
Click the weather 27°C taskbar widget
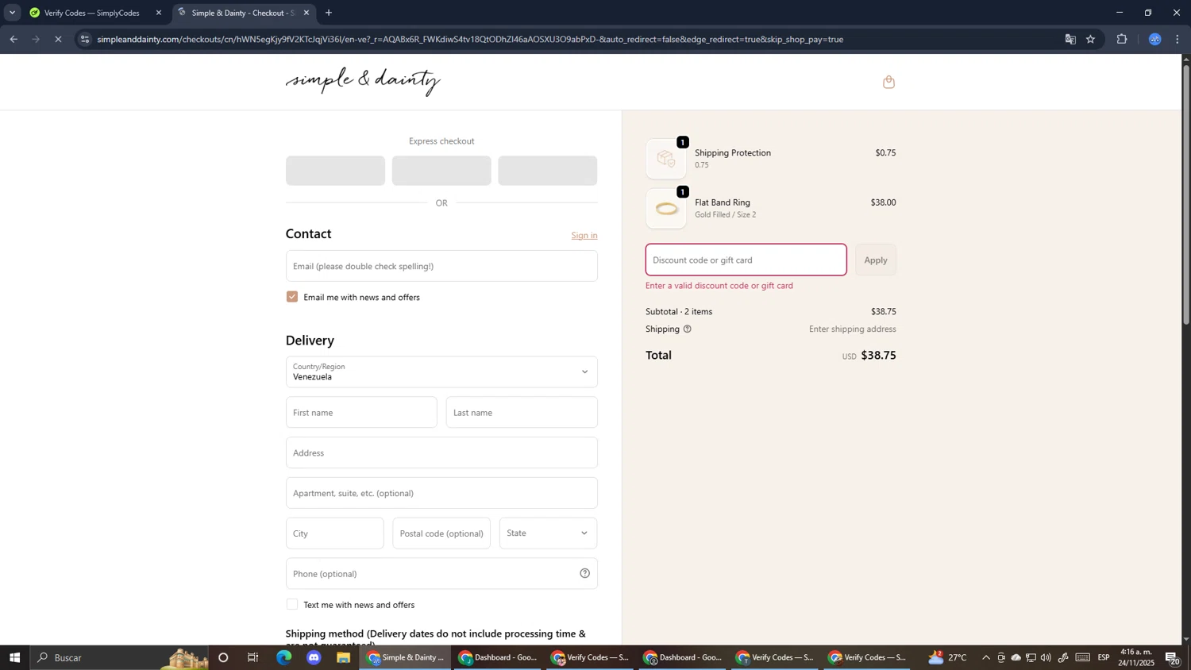coord(948,657)
